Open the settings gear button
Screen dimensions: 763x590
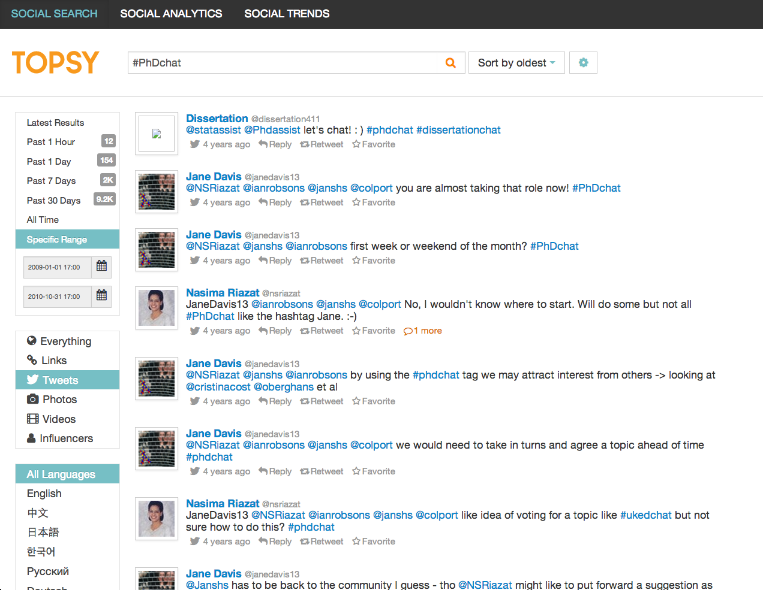(x=583, y=62)
